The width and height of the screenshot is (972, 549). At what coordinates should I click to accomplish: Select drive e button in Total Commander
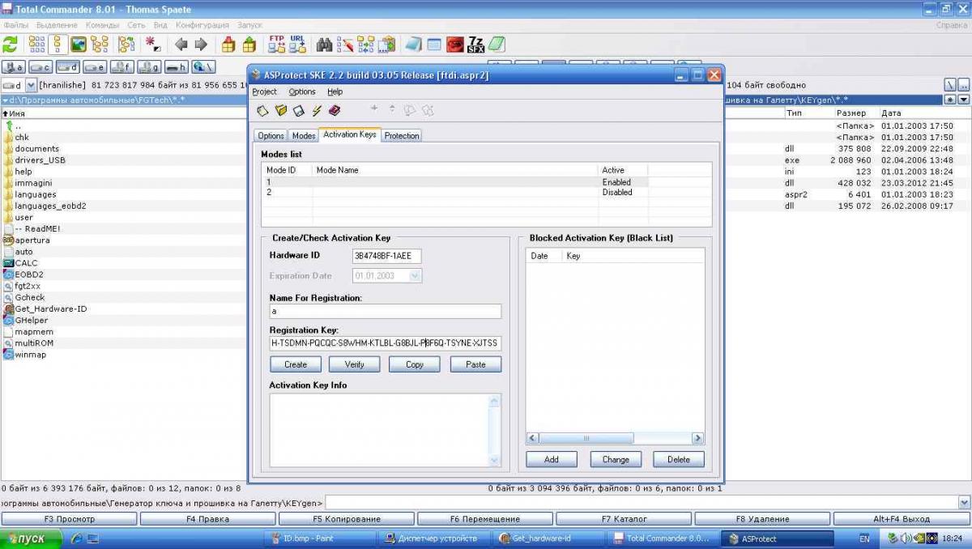(95, 67)
